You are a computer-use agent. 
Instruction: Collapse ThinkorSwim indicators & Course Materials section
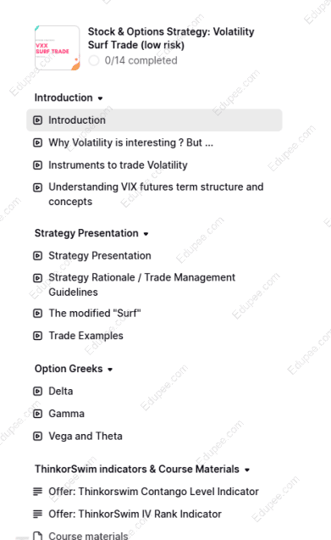tap(247, 470)
